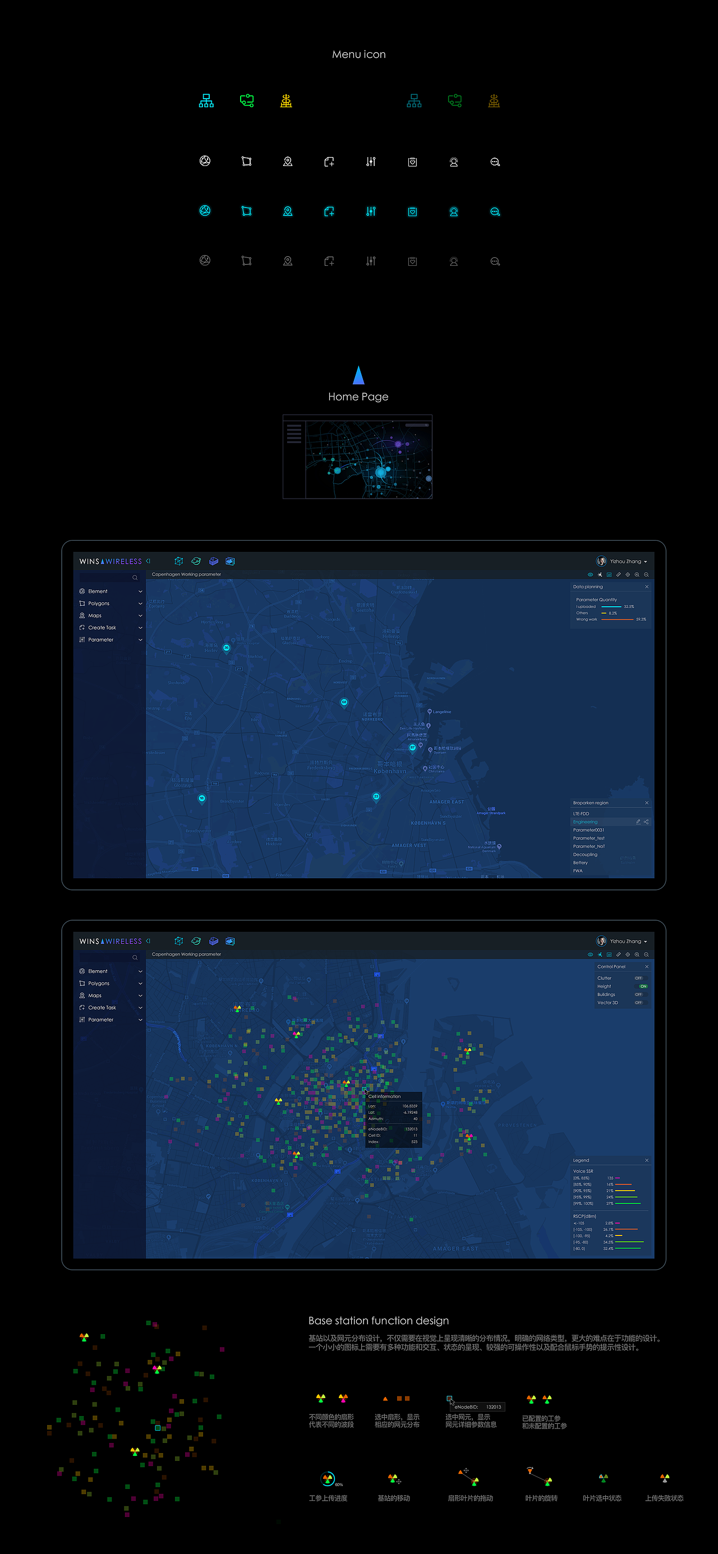This screenshot has width=718, height=1554.
Task: Close the Legend panel
Action: pyautogui.click(x=647, y=1160)
